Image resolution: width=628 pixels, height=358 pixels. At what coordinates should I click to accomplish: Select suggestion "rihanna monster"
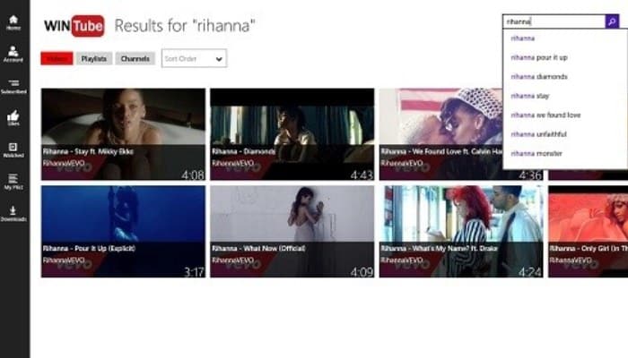536,153
